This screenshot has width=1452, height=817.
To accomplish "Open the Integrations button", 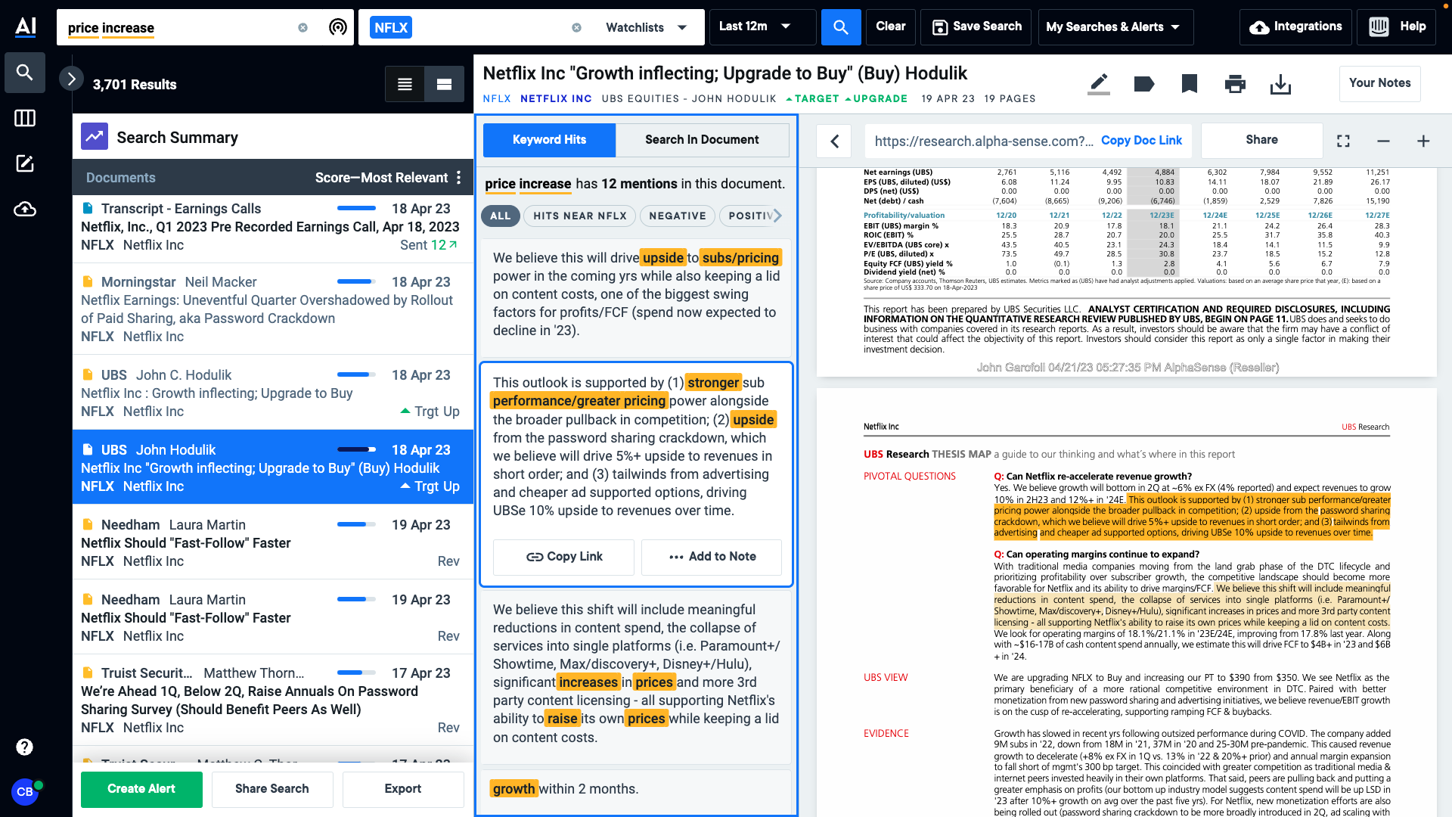I will [1295, 26].
